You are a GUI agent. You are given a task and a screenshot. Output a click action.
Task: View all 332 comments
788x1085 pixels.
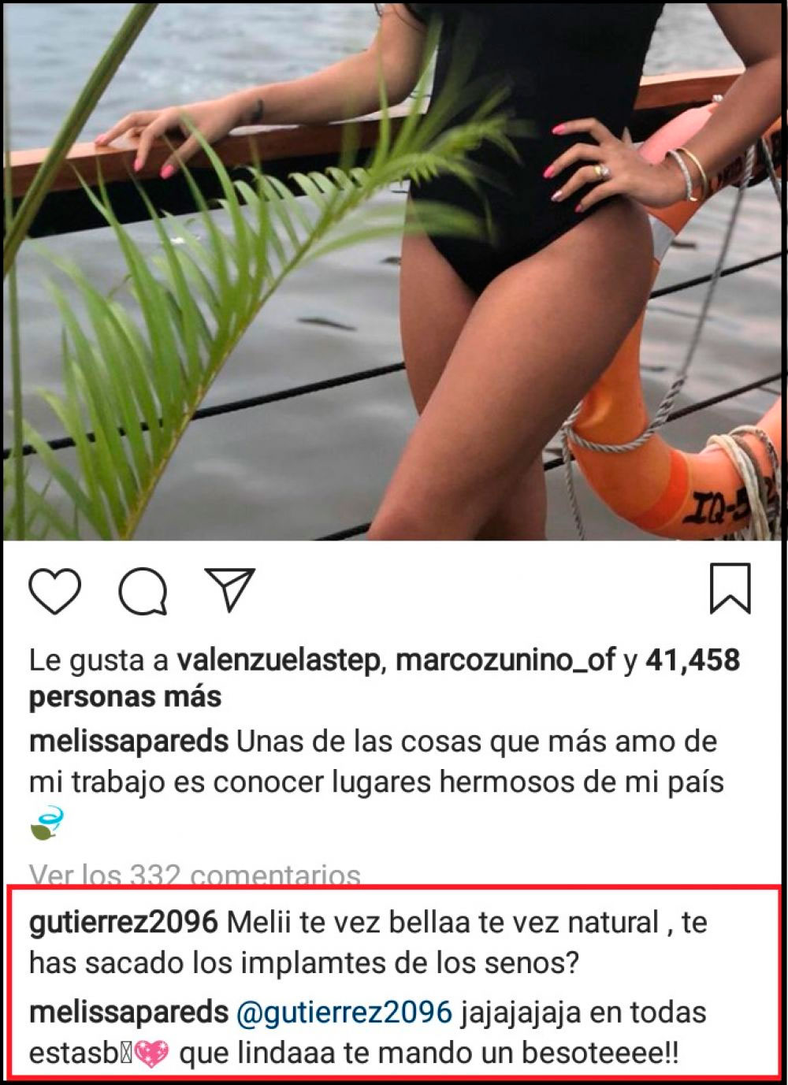tap(195, 874)
